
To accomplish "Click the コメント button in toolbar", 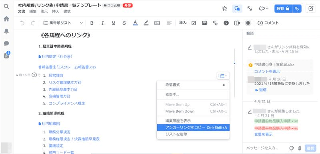I will [268, 23].
